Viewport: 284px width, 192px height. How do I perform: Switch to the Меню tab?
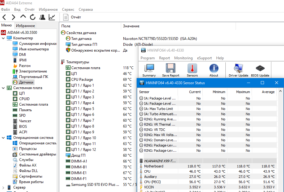pyautogui.click(x=7, y=25)
